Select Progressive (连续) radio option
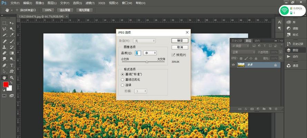The height and width of the screenshot is (138, 307). (123, 85)
